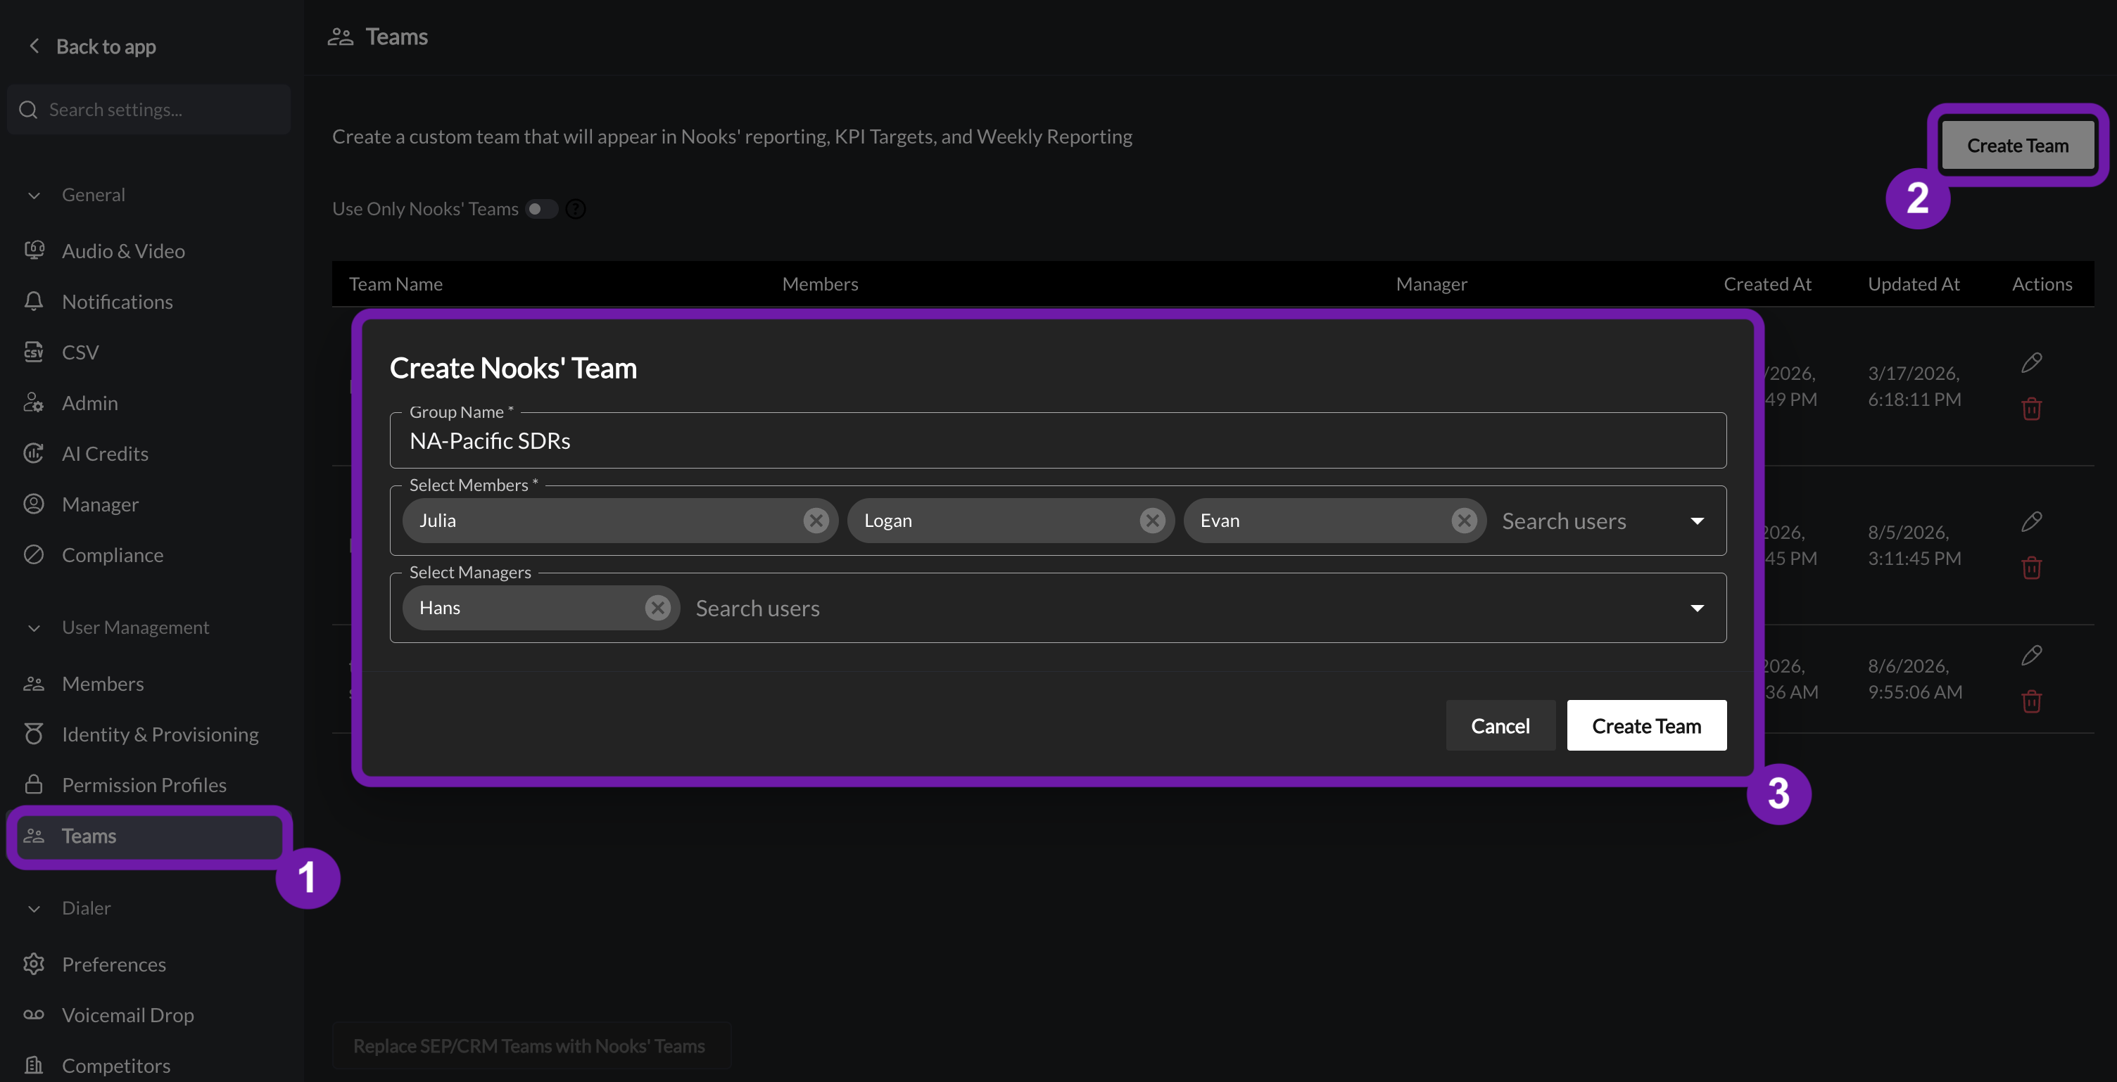Click the Group Name input field

pos(1058,440)
